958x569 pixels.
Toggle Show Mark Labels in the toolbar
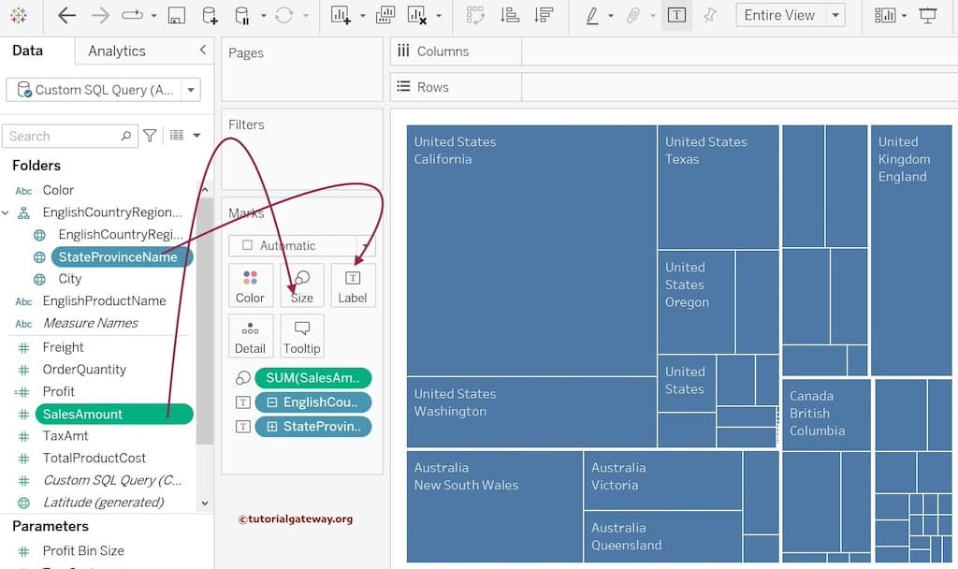[676, 15]
